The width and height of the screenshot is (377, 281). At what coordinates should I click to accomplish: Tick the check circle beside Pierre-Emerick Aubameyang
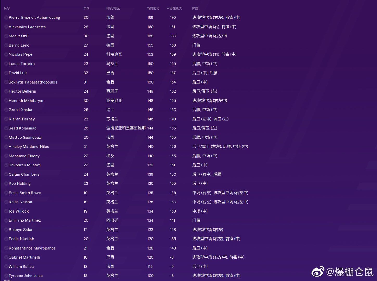[x=6, y=17]
